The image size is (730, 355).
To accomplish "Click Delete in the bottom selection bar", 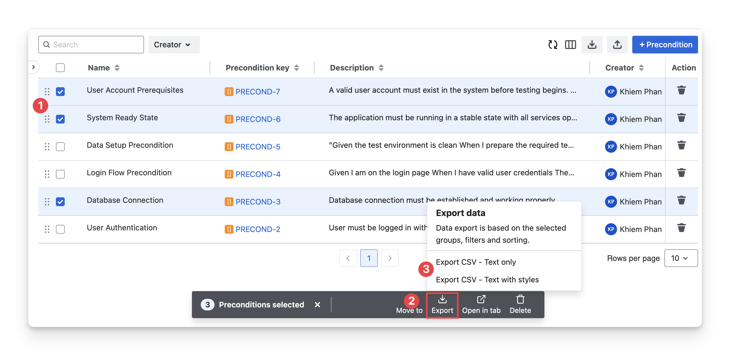I will 520,305.
